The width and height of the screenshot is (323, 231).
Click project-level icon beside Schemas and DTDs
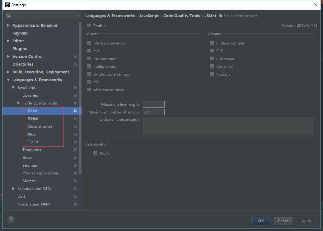tap(75, 189)
